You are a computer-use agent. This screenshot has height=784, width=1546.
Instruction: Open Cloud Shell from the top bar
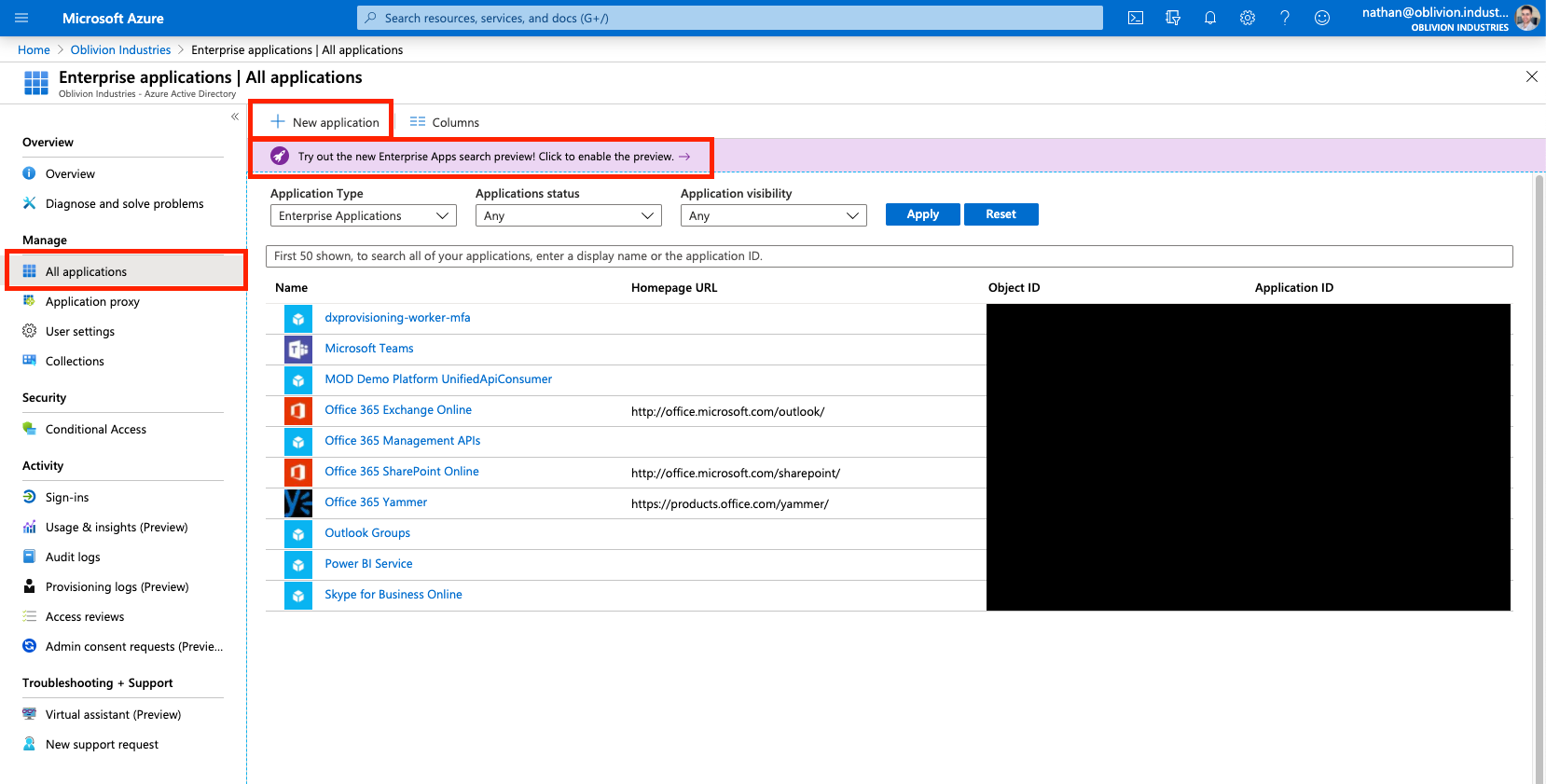(x=1135, y=18)
